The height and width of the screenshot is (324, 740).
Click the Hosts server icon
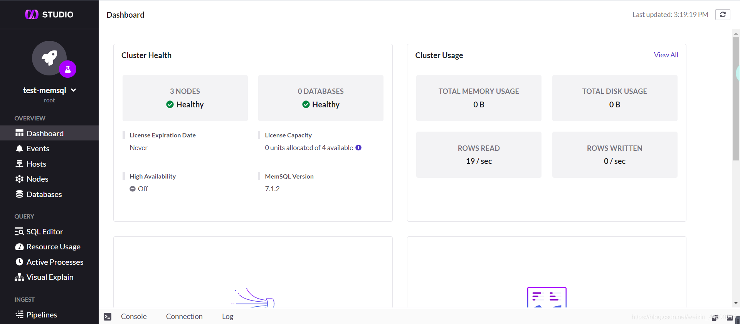(19, 164)
